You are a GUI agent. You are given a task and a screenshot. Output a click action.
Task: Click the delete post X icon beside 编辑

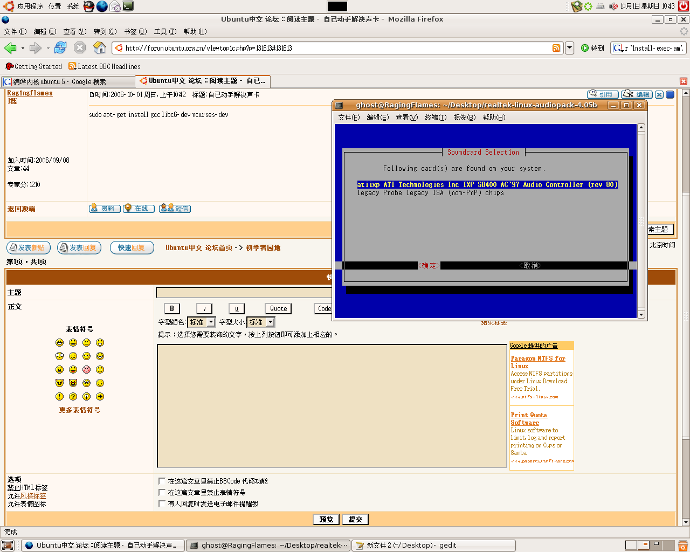(659, 94)
